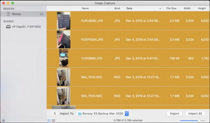Show device settings panel at sidebar bottom
210x123 pixels.
(x=4, y=120)
